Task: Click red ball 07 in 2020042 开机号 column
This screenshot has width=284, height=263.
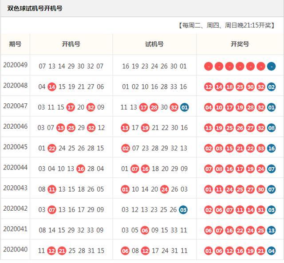Action: click(x=52, y=210)
